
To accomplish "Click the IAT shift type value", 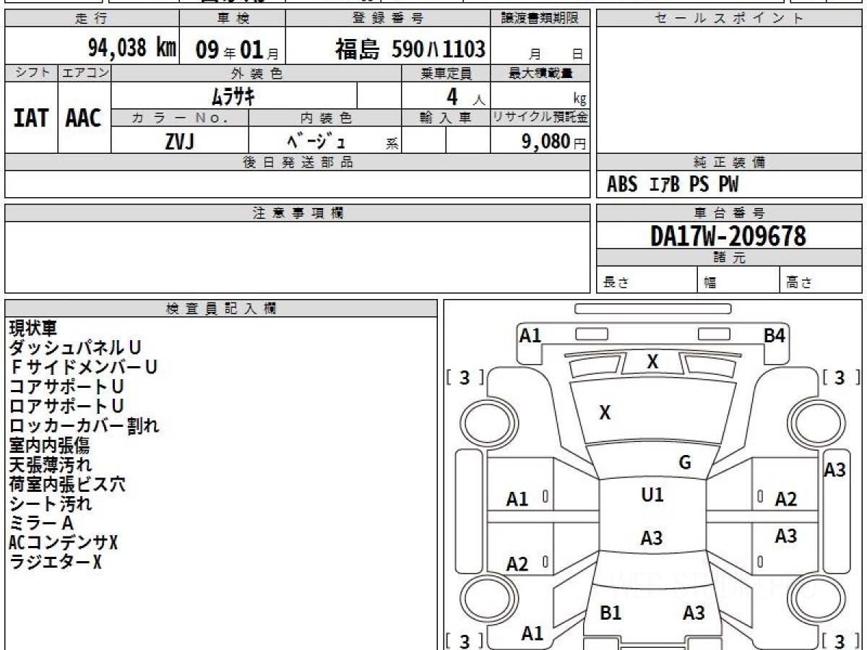I will tap(31, 118).
